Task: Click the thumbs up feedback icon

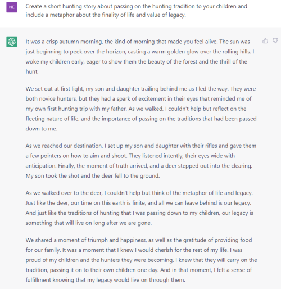Action: [x=265, y=40]
